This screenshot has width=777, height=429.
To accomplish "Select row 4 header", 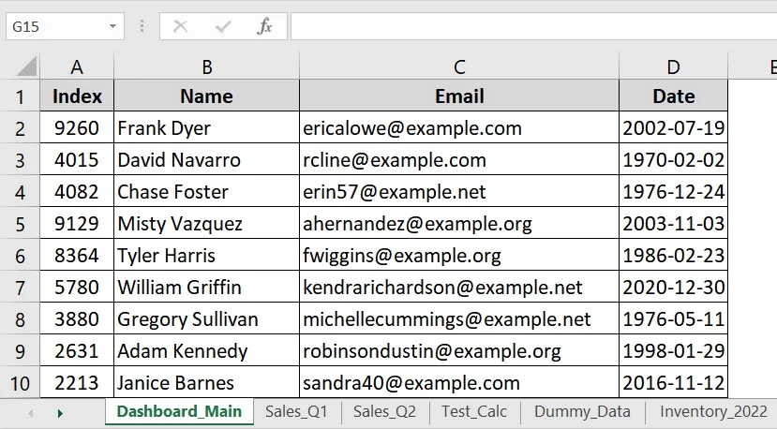I will click(x=20, y=192).
